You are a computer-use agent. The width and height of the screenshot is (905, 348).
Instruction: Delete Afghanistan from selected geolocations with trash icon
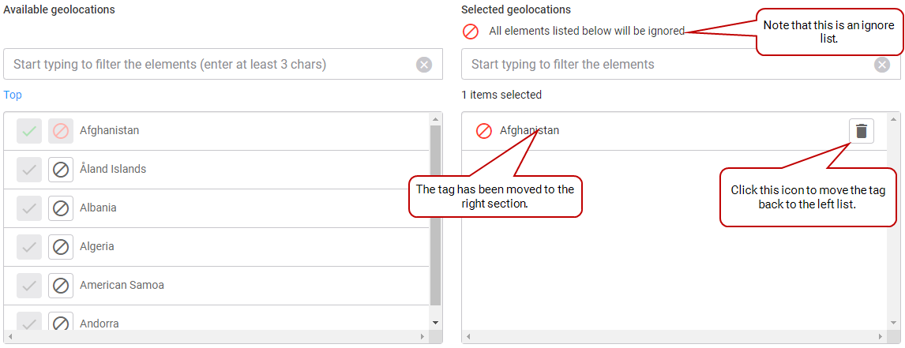tap(861, 131)
